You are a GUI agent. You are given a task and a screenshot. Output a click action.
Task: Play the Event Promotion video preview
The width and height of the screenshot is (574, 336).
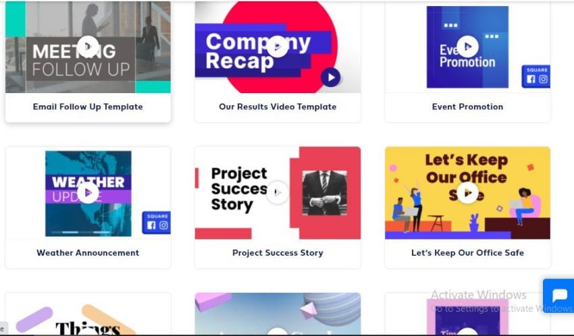coord(467,47)
